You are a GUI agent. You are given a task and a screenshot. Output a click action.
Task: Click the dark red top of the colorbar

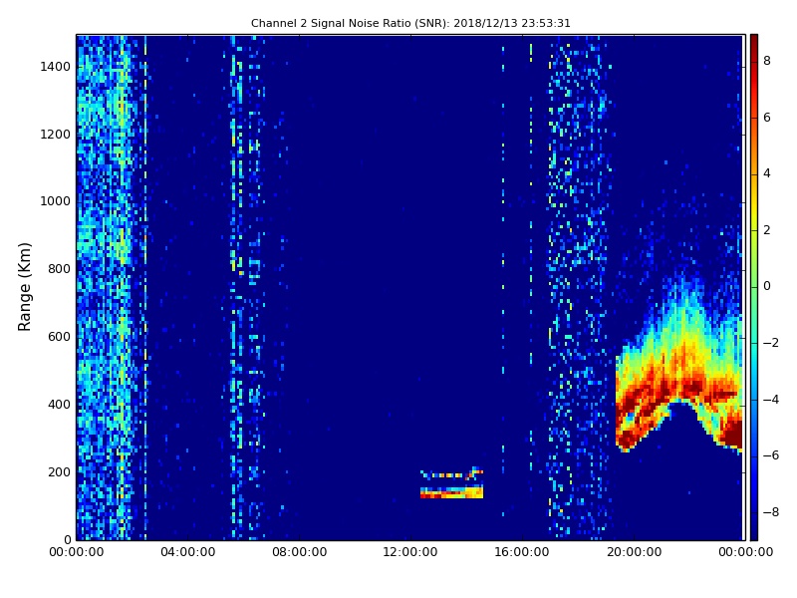(754, 43)
